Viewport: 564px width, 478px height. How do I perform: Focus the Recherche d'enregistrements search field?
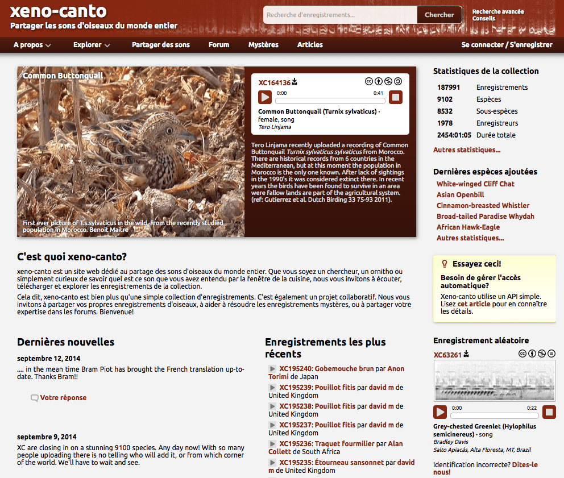click(x=340, y=15)
